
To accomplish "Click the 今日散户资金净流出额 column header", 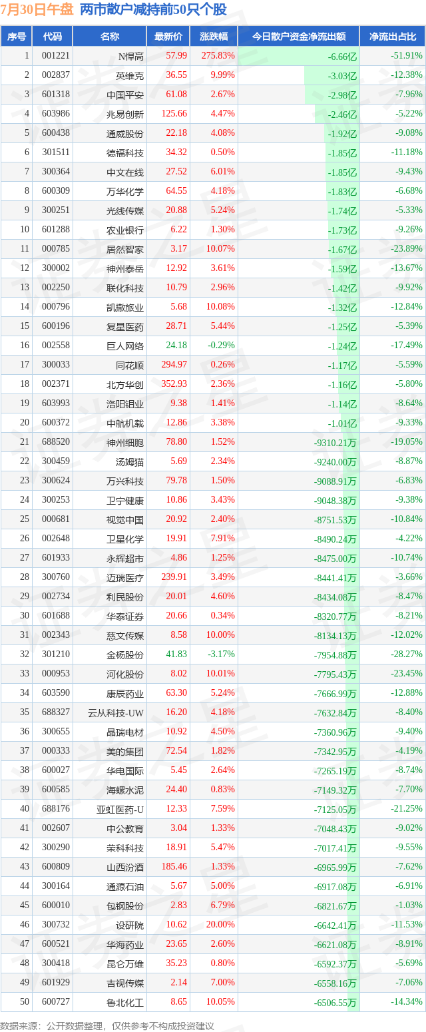I will click(298, 37).
